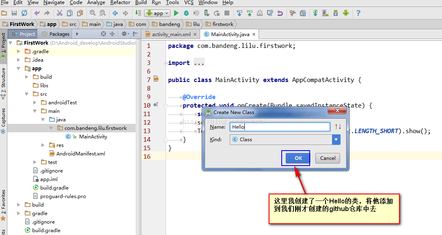Open Project Structure icon
This screenshot has height=235, width=442.
coord(303,13)
